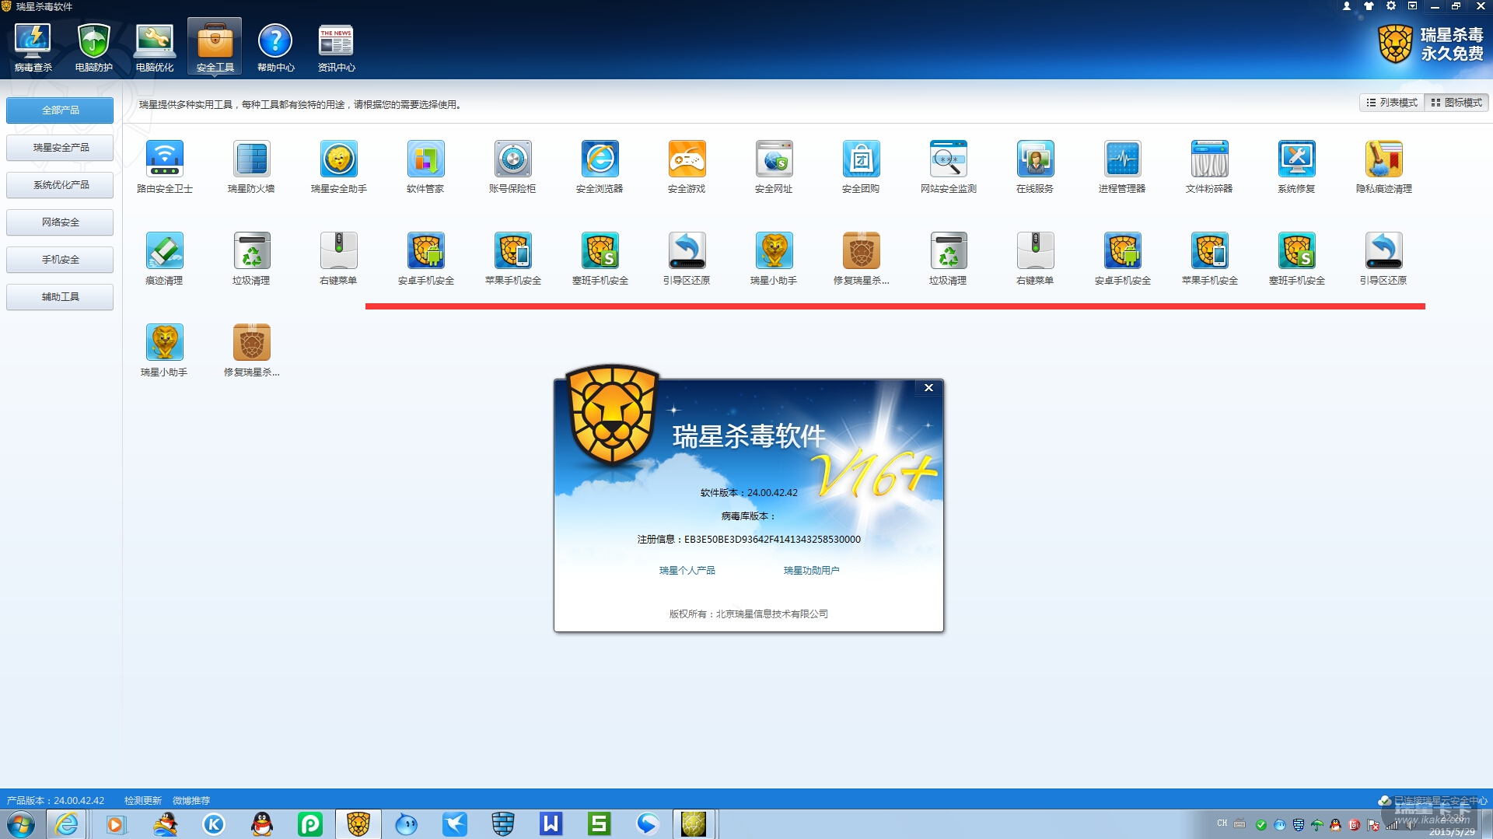Open the title bar dropdown menu icon
The height and width of the screenshot is (839, 1493).
(x=1413, y=6)
